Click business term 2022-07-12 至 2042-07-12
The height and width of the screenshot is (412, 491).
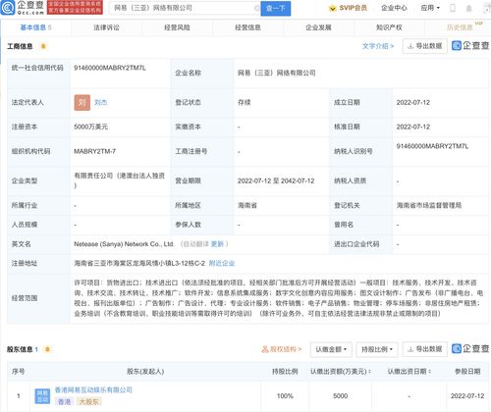click(276, 180)
